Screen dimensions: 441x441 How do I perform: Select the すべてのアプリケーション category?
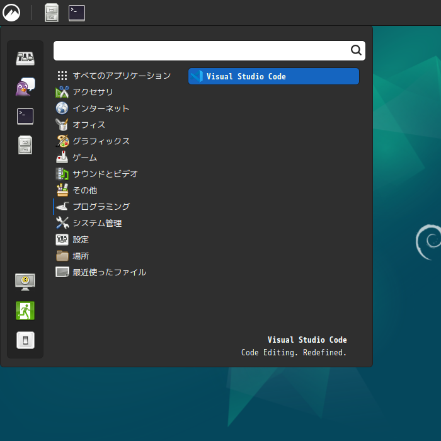121,76
